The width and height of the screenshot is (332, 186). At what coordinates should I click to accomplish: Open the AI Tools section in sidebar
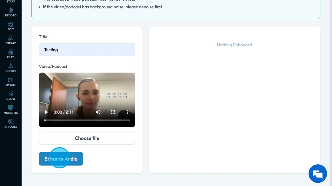click(x=11, y=124)
